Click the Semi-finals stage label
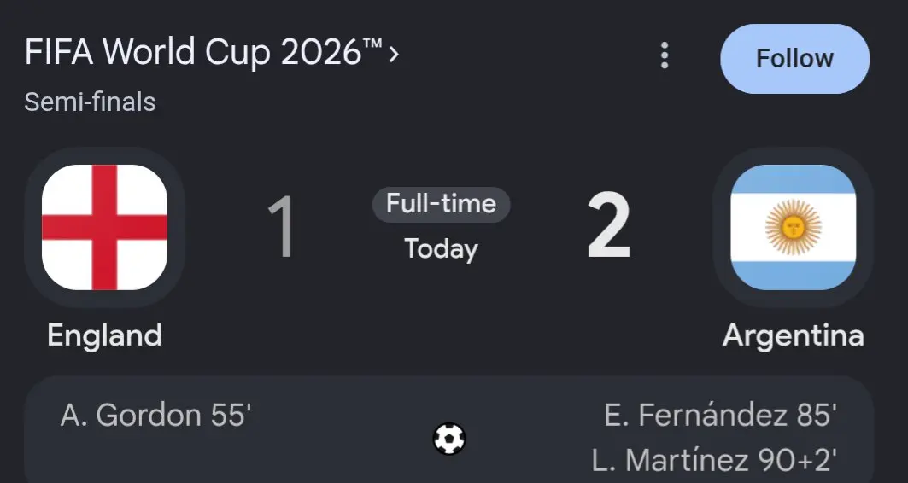This screenshot has height=483, width=908. [x=91, y=102]
